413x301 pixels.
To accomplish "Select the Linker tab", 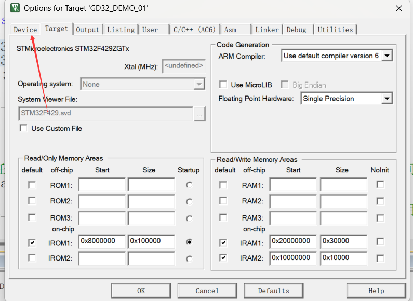I will click(267, 30).
